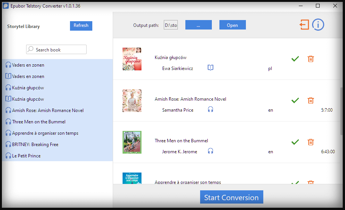Click the Refresh button
345x210 pixels.
pyautogui.click(x=81, y=26)
